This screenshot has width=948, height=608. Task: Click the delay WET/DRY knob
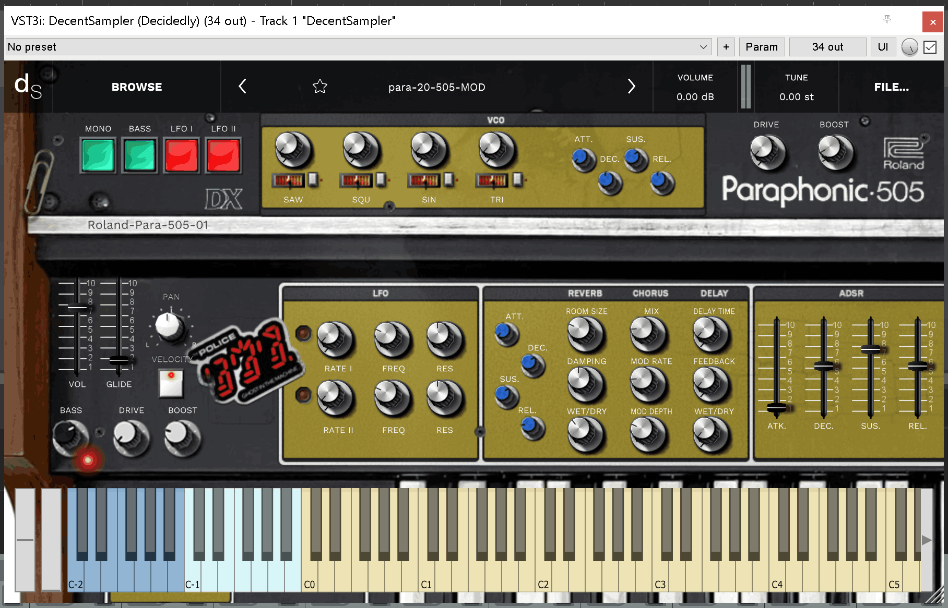pyautogui.click(x=711, y=434)
